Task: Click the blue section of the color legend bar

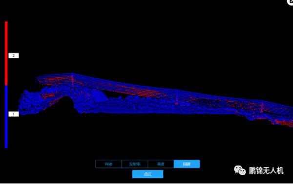Action: pyautogui.click(x=6, y=117)
